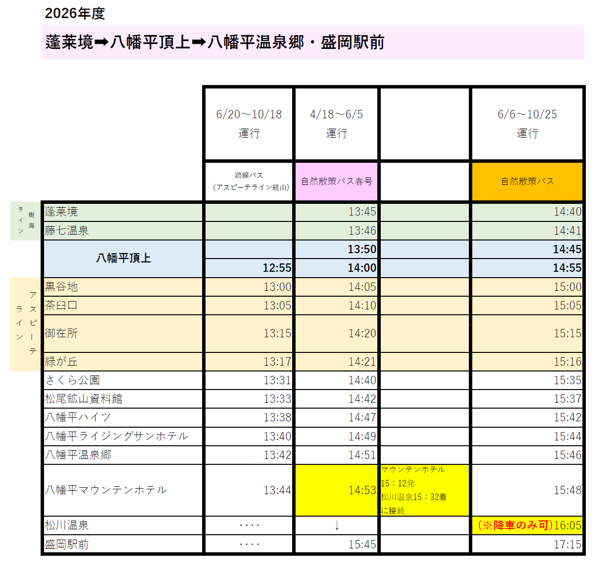This screenshot has height=566, width=599.
Task: Click the orange 自然散策バス header cell
Action: (527, 181)
